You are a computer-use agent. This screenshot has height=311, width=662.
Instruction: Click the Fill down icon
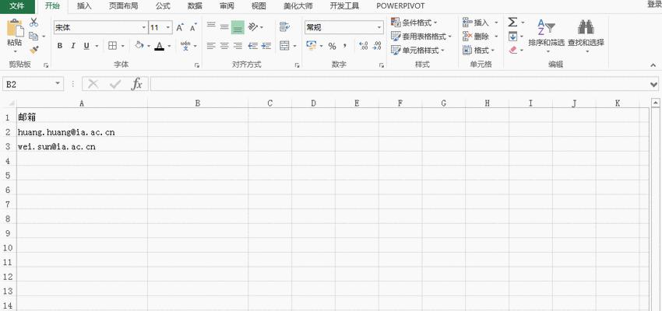pos(512,37)
